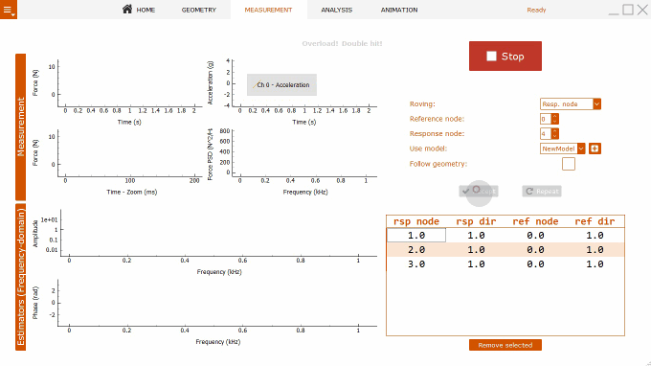Click the plus icon beside NewModel
This screenshot has width=651, height=366.
tap(595, 149)
